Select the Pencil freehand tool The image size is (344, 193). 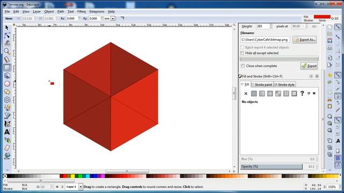pos(7,108)
